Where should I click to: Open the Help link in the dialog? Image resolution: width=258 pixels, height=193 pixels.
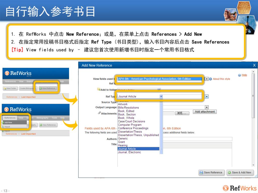pos(244,75)
